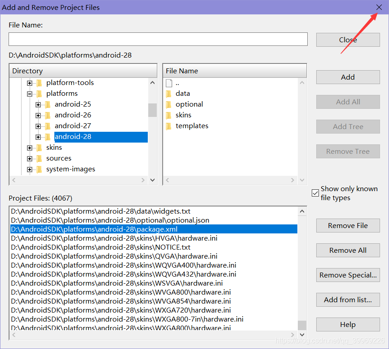
Task: Click the Remove All button
Action: point(348,250)
